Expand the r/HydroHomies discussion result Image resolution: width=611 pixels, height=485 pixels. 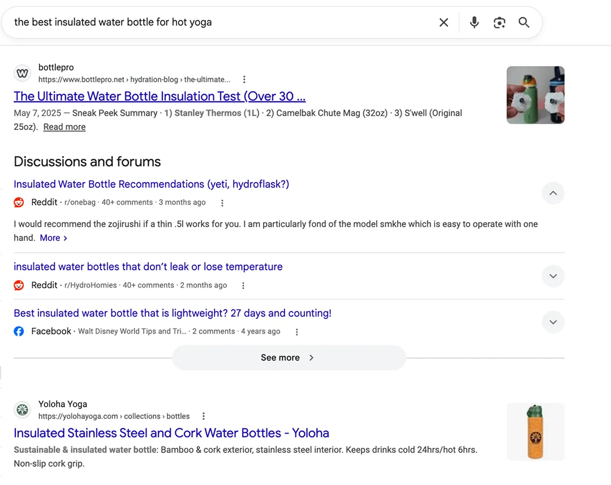pos(553,276)
